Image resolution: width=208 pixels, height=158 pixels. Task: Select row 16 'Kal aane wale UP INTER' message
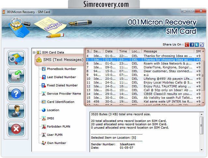coord(143,102)
